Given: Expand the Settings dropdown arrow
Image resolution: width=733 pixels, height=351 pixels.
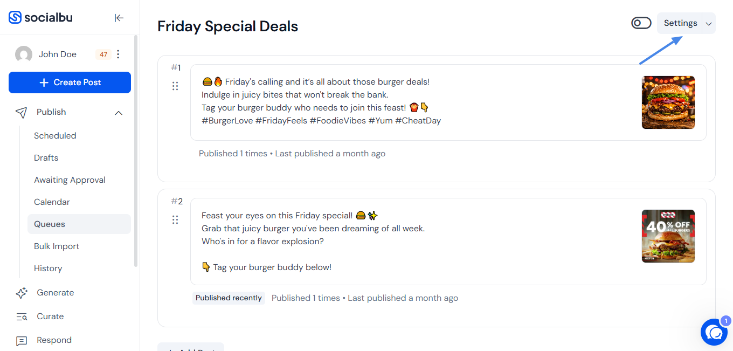Looking at the screenshot, I should 709,24.
